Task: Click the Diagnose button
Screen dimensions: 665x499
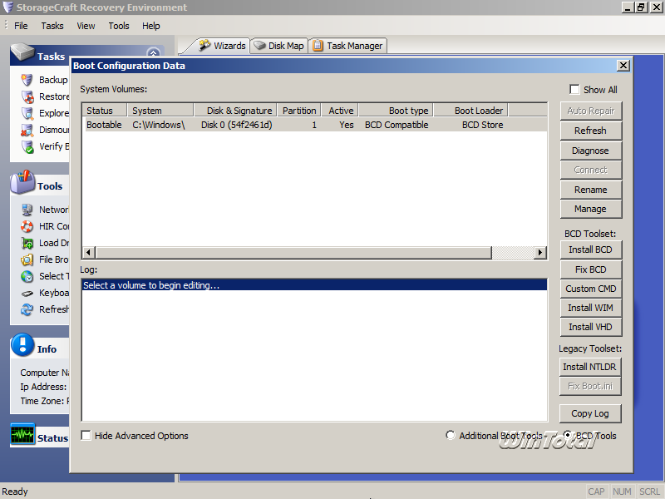Action: [590, 151]
